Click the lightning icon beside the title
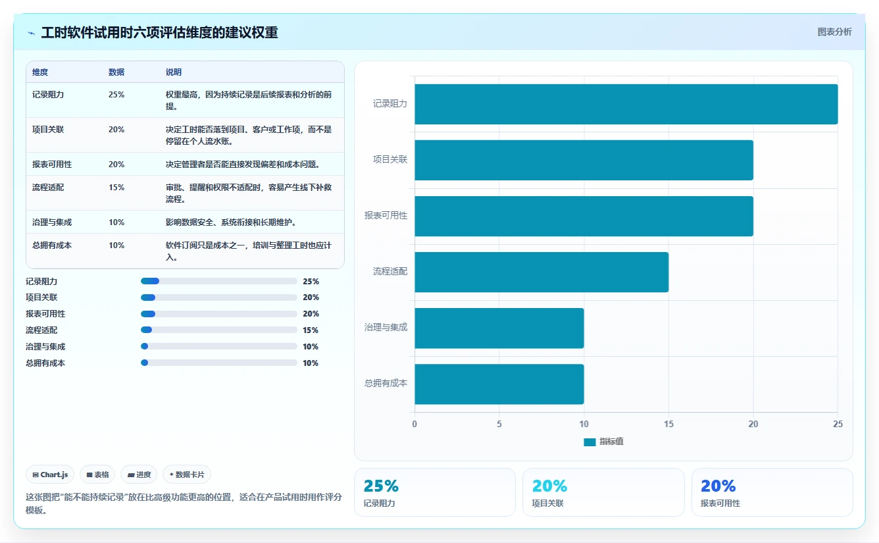 click(32, 33)
